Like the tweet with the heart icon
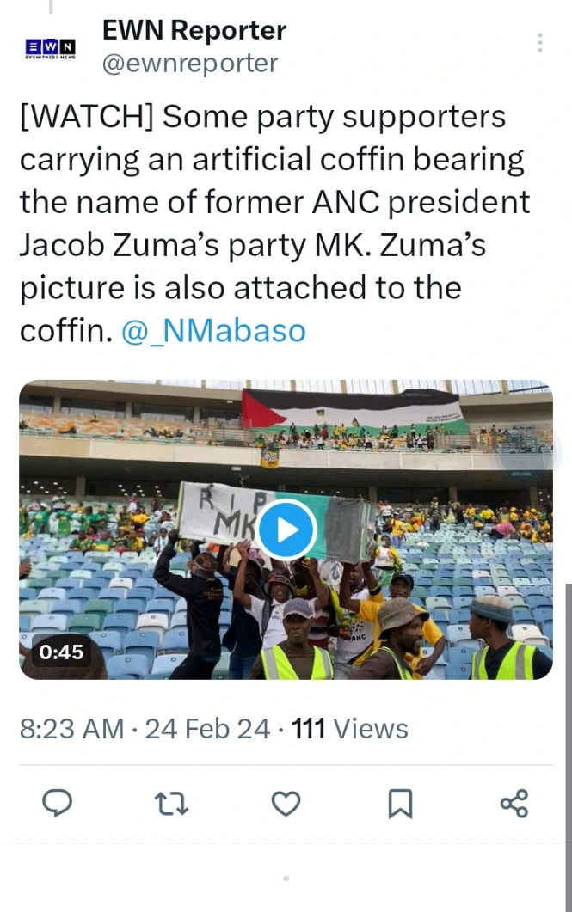 [286, 804]
